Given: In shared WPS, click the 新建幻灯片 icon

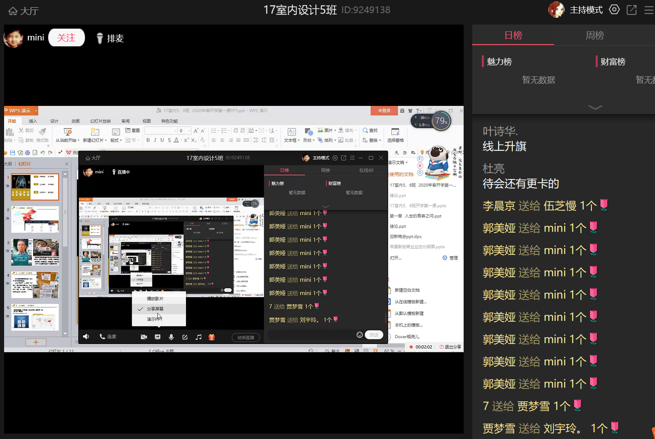Looking at the screenshot, I should pyautogui.click(x=95, y=132).
